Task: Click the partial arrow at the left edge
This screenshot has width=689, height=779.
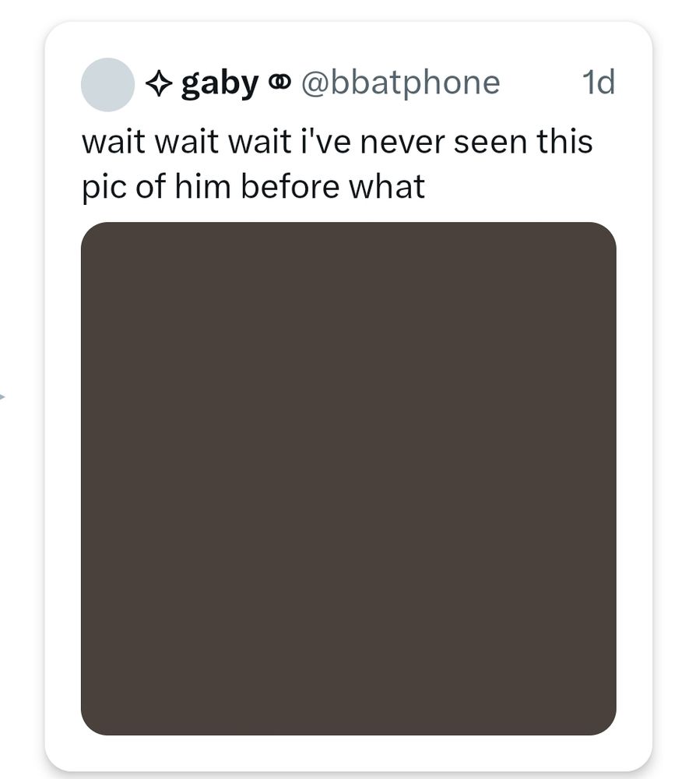Action: pos(2,397)
